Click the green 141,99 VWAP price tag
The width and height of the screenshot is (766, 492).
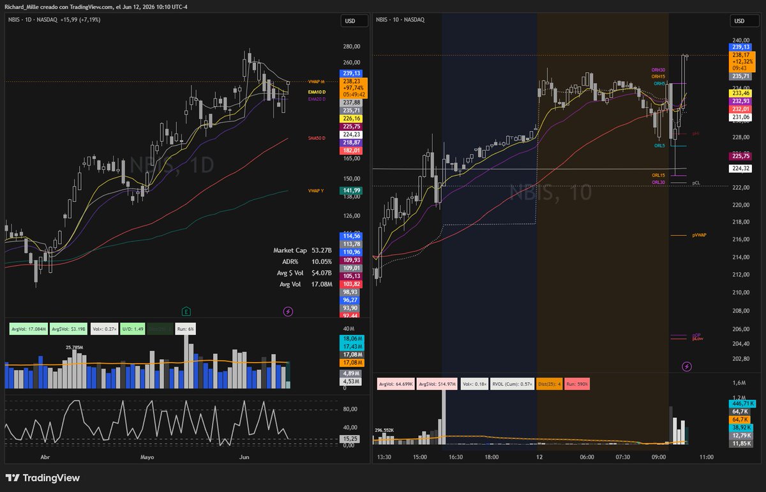tap(352, 190)
